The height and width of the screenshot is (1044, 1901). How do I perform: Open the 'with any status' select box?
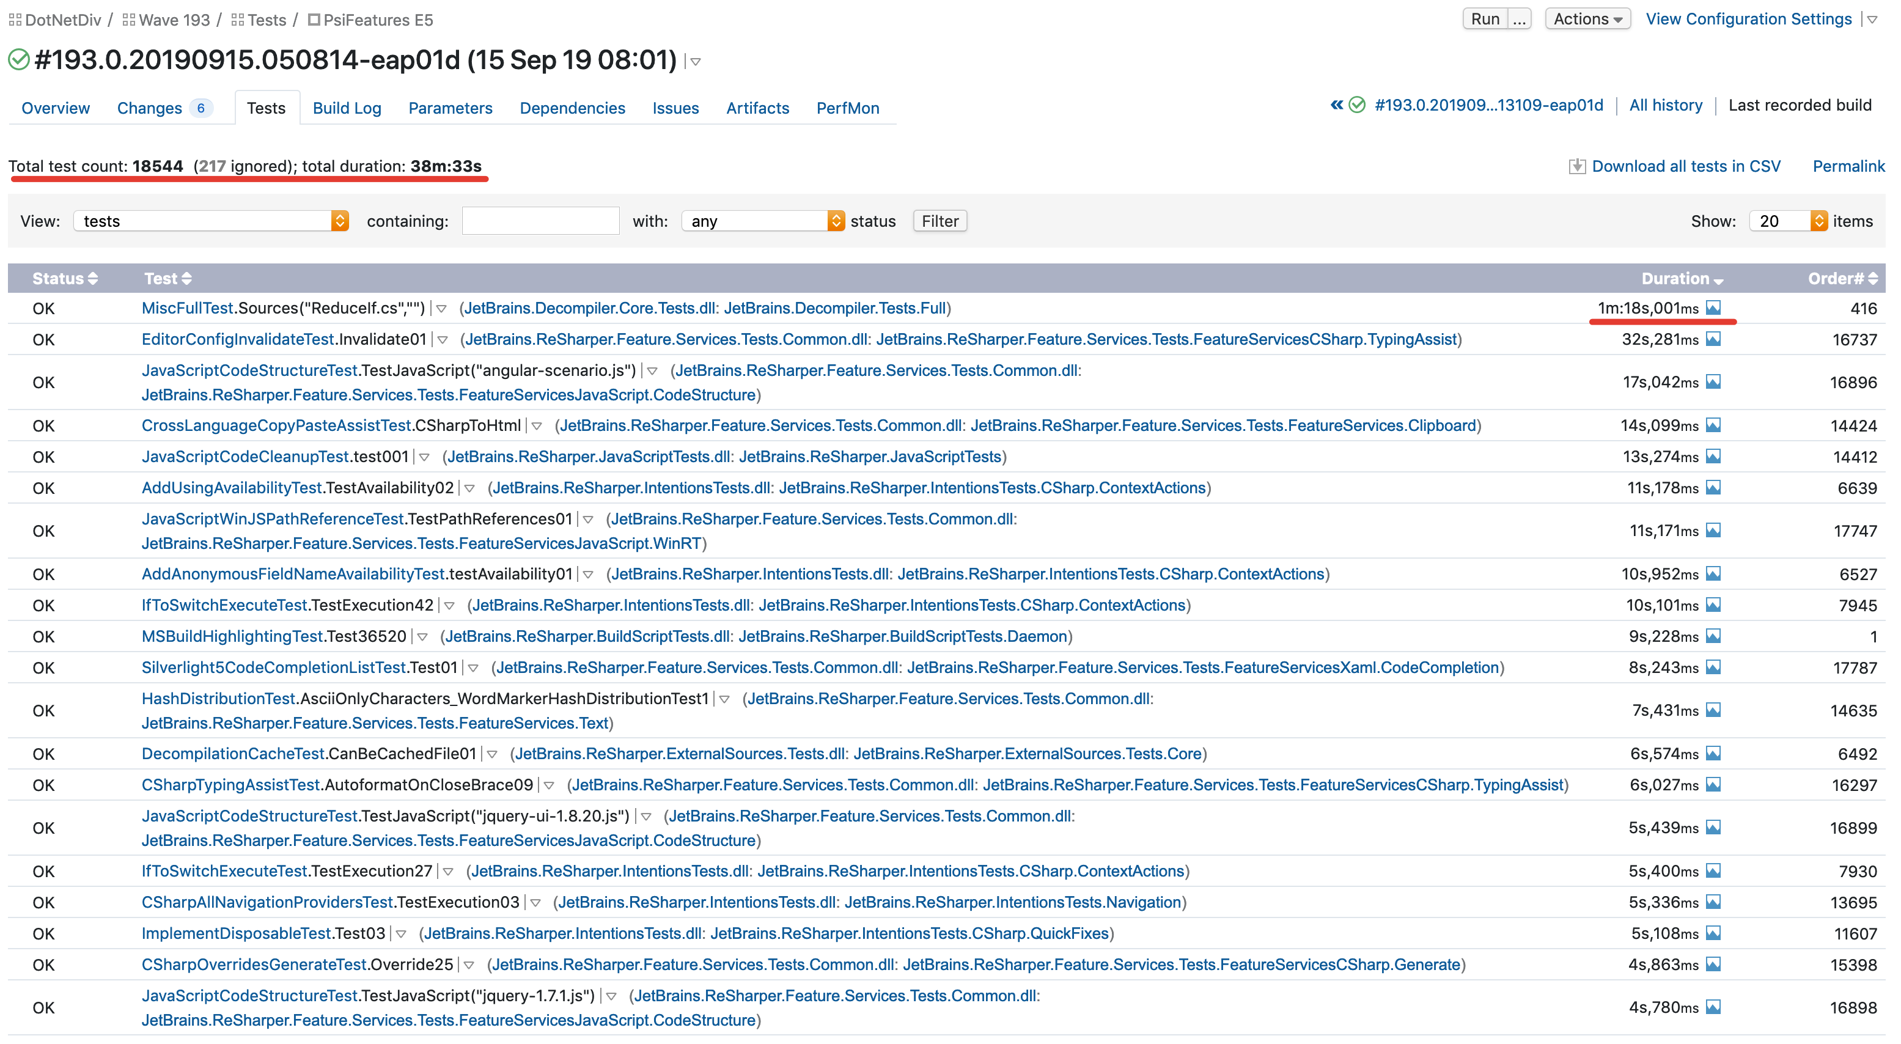pyautogui.click(x=762, y=221)
